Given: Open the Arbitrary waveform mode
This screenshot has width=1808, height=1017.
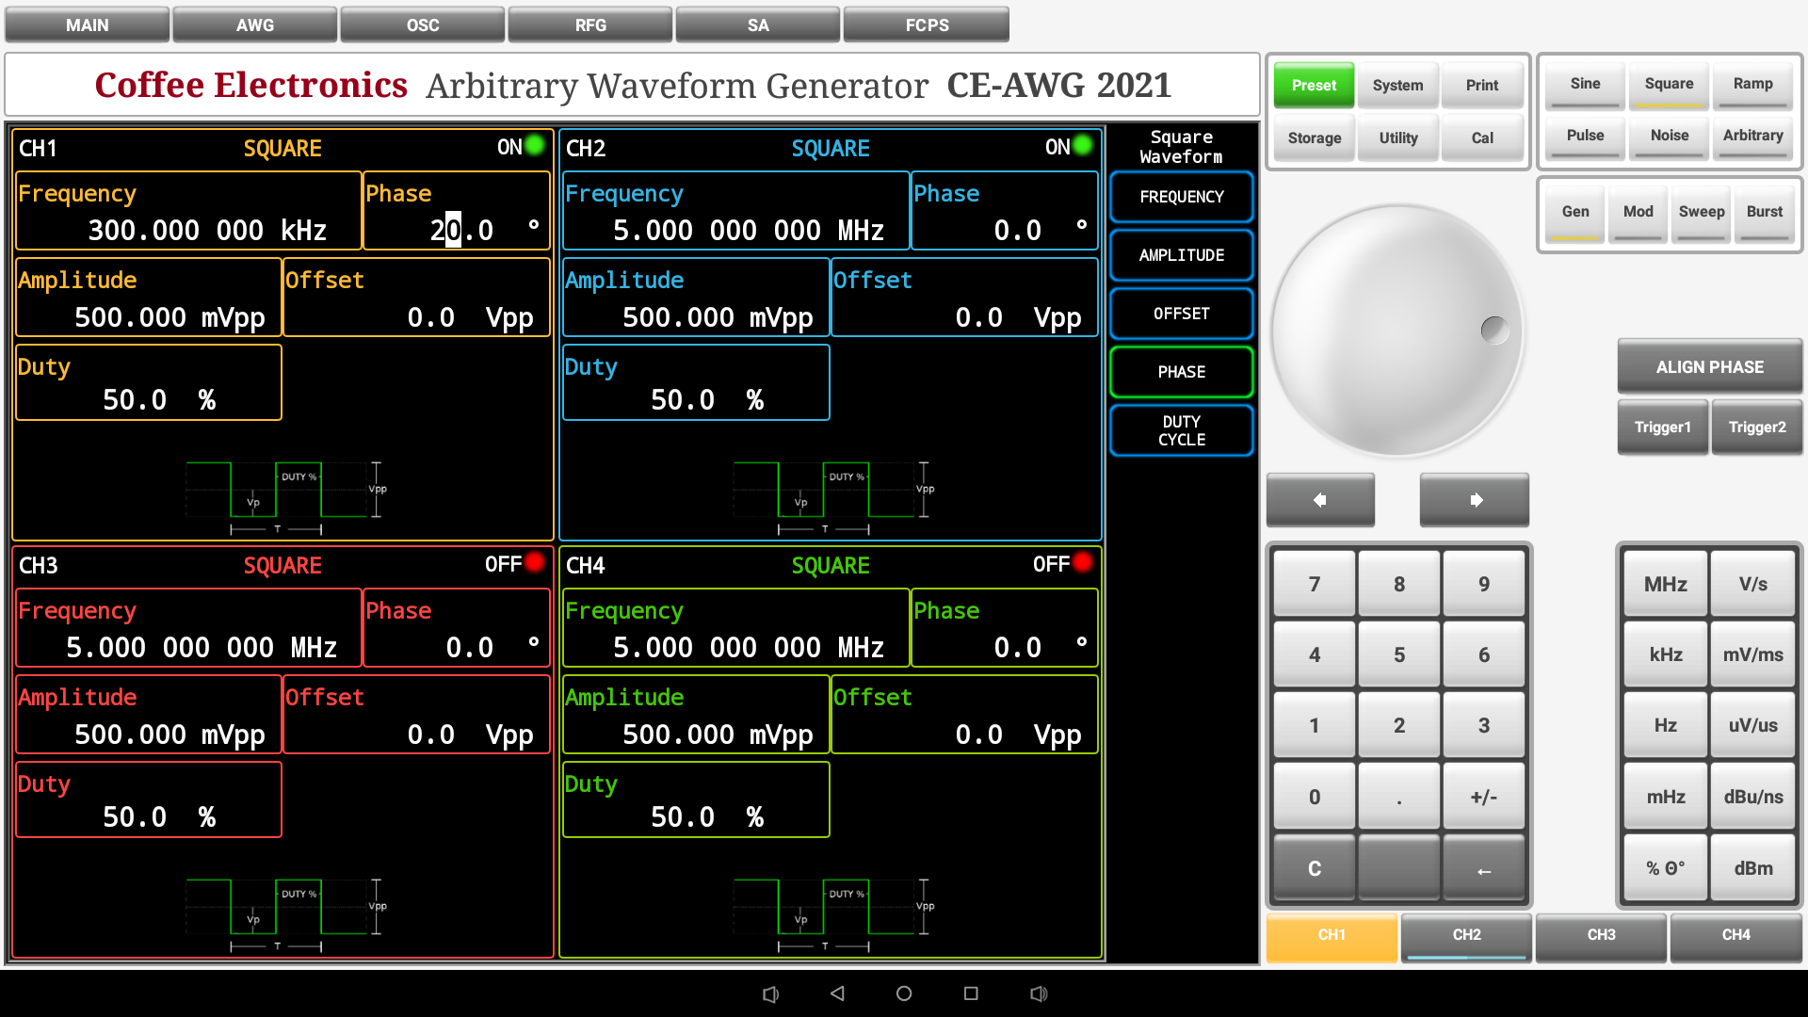Looking at the screenshot, I should point(1752,137).
